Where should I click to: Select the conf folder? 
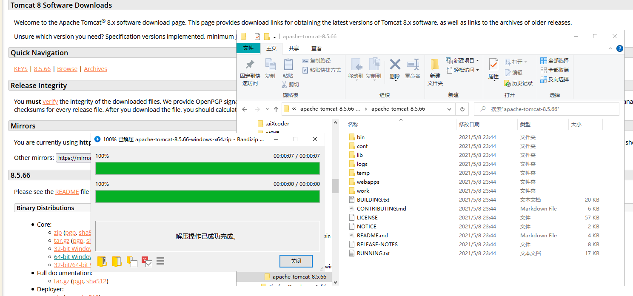coord(362,146)
